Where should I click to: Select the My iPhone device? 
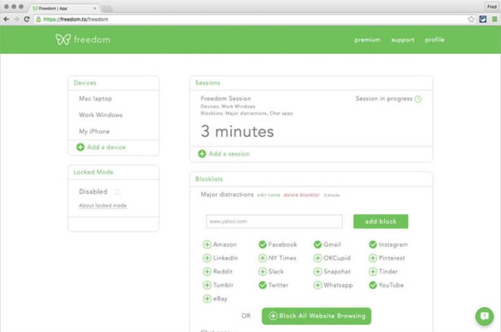pos(94,131)
